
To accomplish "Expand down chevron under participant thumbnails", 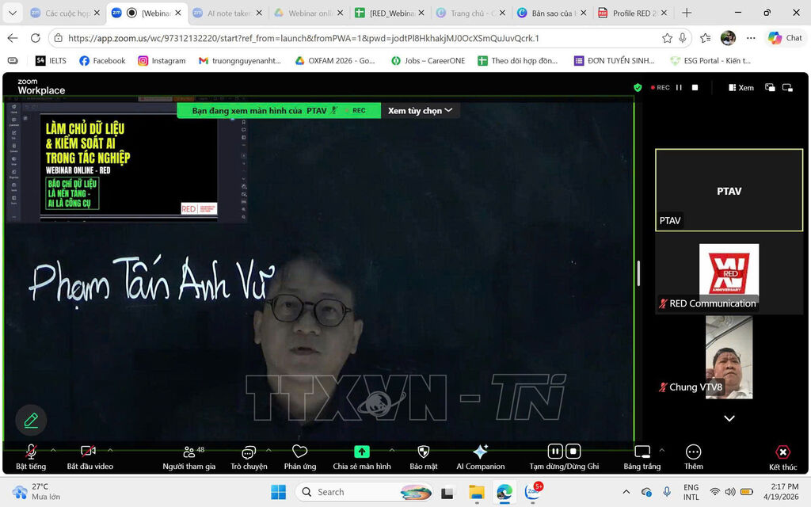I will [729, 418].
